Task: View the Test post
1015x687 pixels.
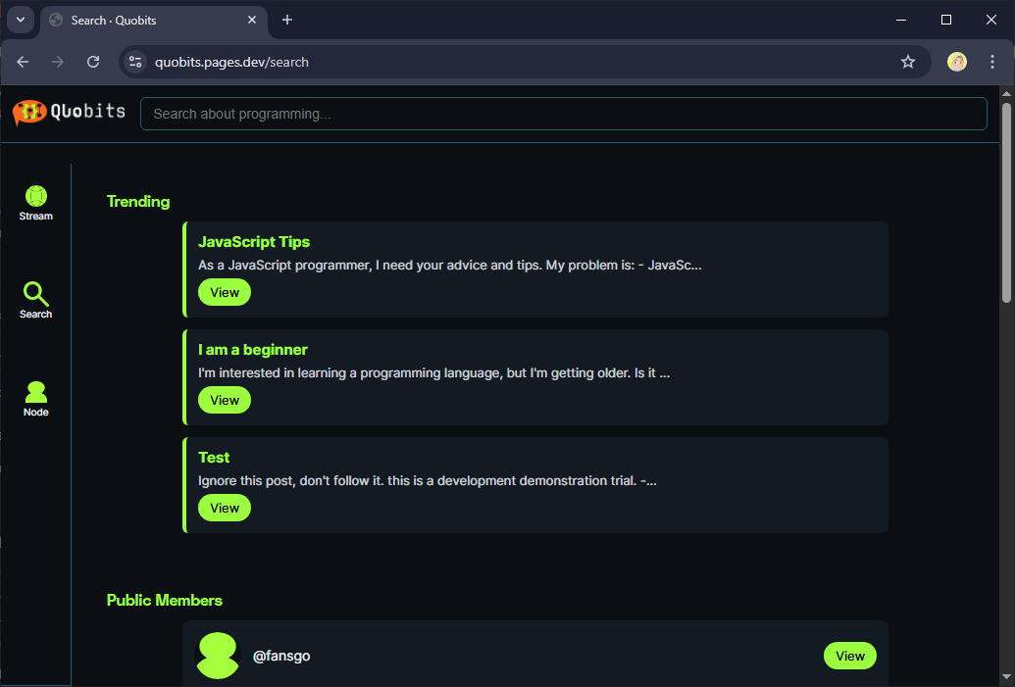Action: click(x=225, y=508)
